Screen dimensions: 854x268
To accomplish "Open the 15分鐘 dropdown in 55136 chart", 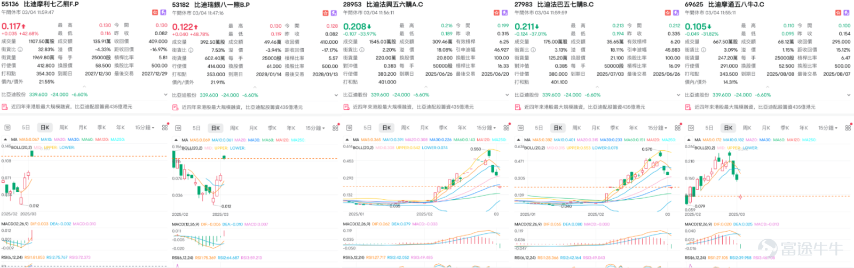I will (x=145, y=128).
